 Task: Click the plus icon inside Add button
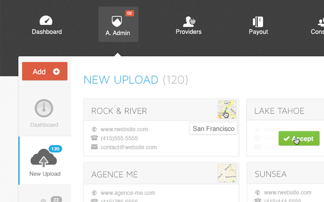click(x=56, y=72)
